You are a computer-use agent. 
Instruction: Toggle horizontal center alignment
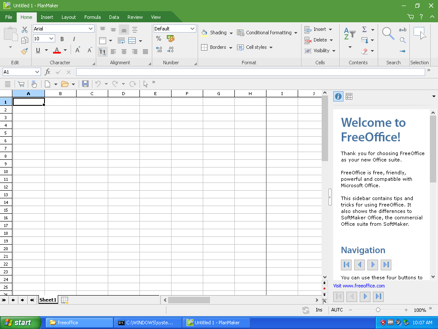[x=124, y=51]
